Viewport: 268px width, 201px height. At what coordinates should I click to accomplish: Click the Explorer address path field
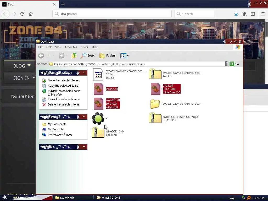(x=137, y=64)
